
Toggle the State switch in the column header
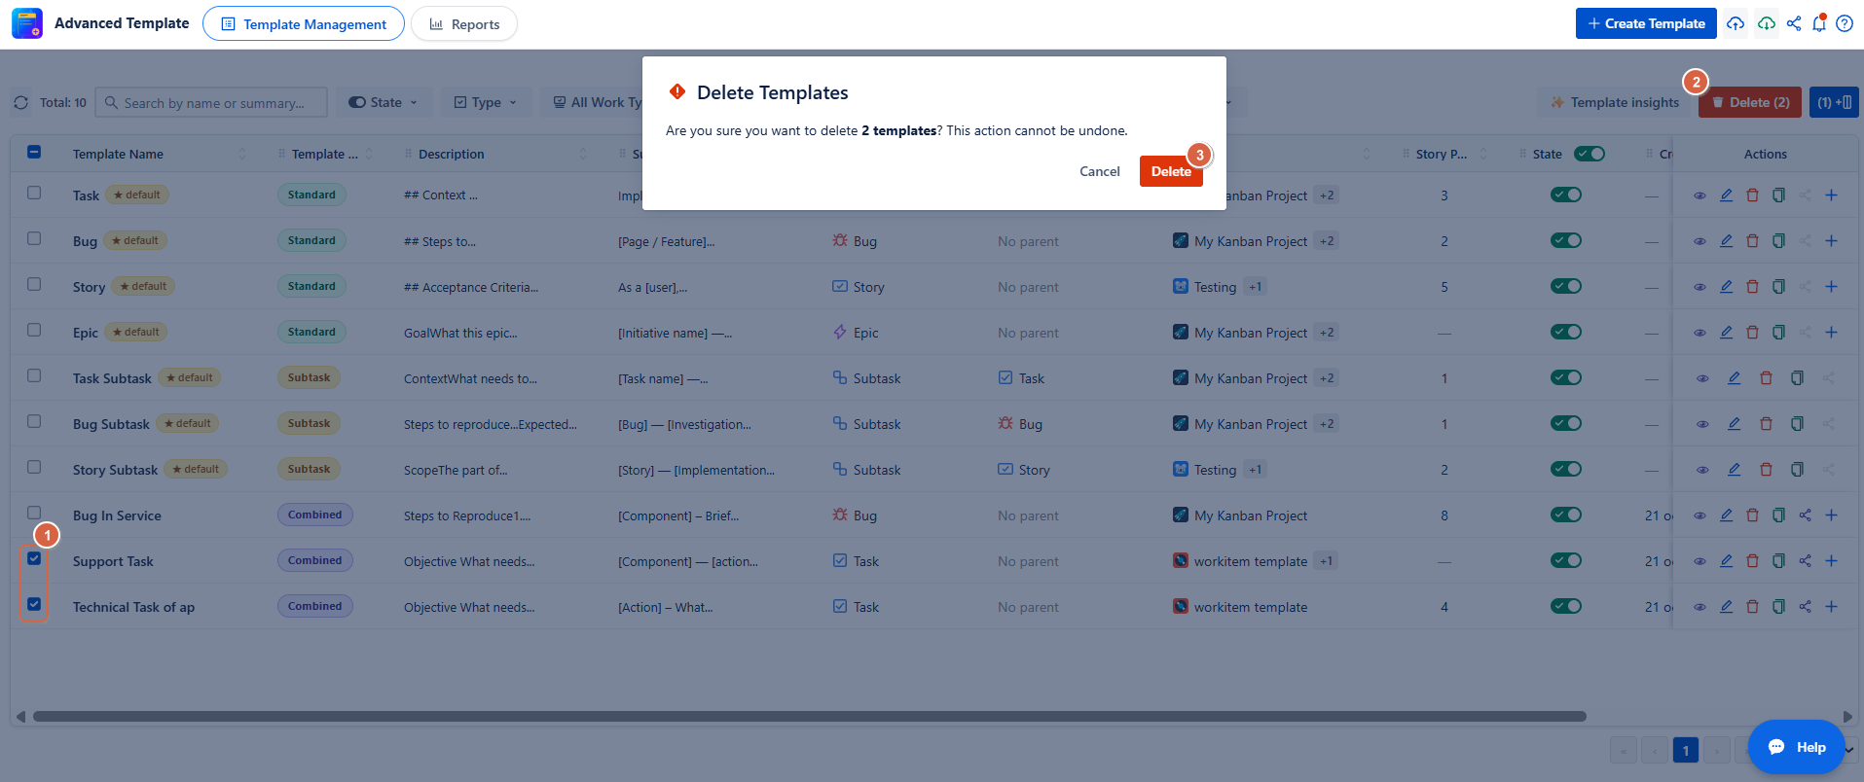click(1590, 154)
